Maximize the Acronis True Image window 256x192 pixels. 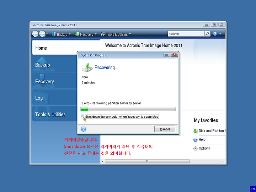(214, 25)
